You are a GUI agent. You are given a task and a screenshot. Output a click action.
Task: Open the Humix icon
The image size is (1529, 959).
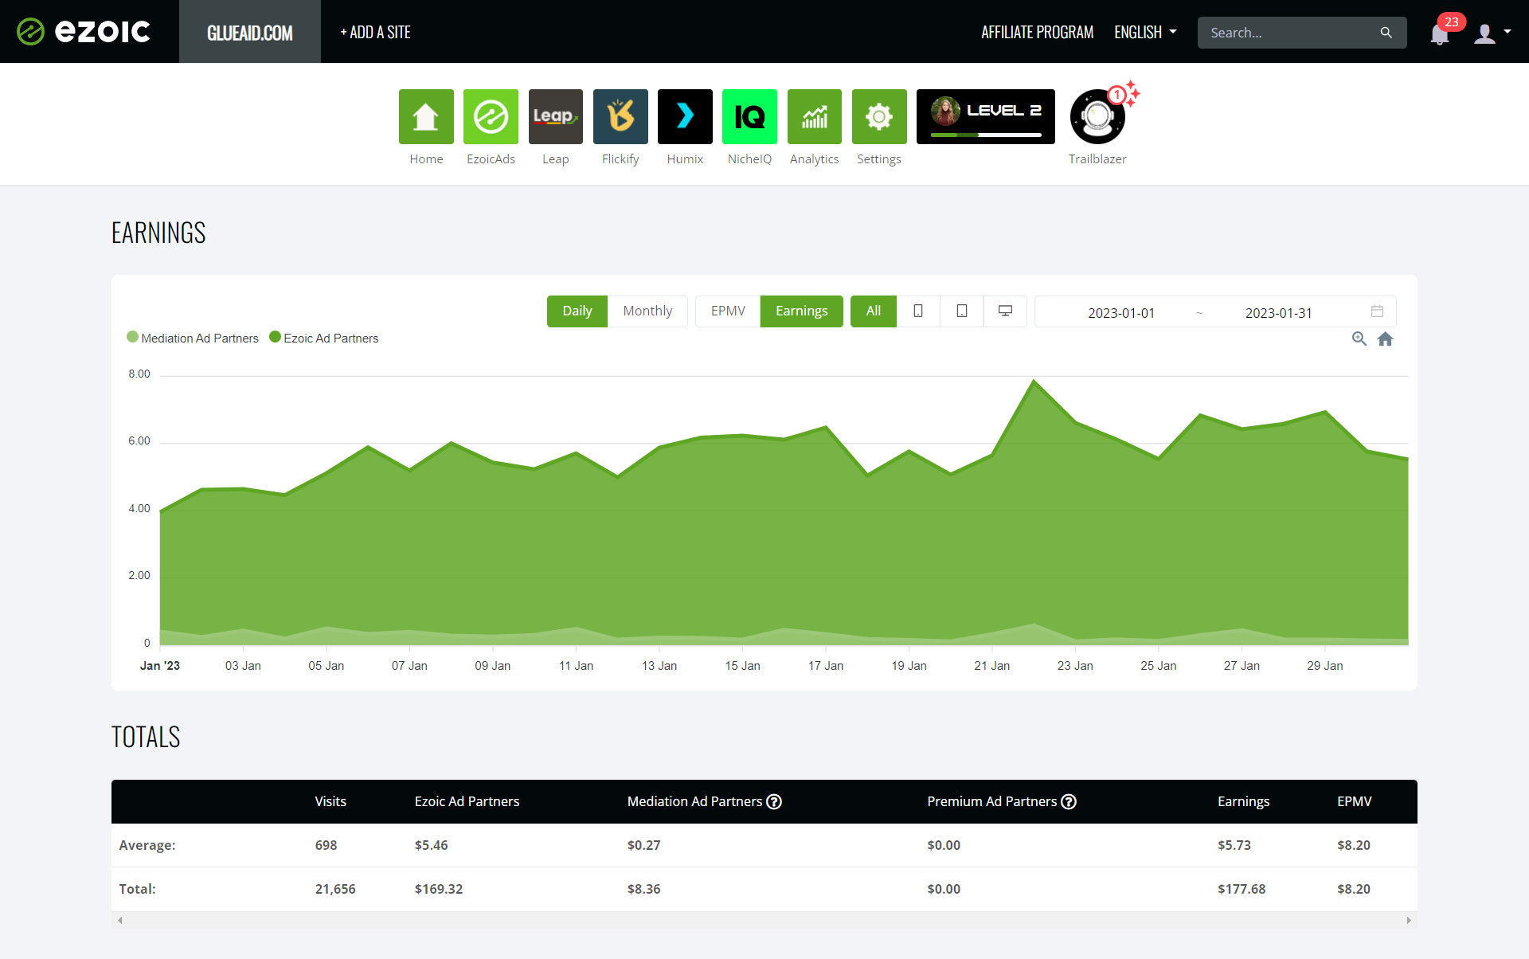(x=685, y=116)
